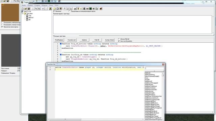Click the Undo arrow icon
Screen dimensions: 216x121
tap(43, 9)
